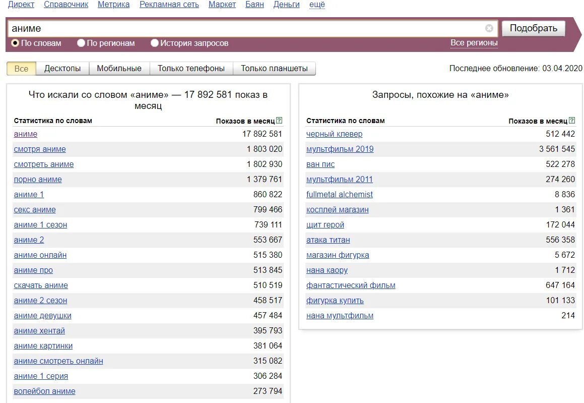Select the 'Все' device tab
This screenshot has width=584, height=403.
(x=21, y=69)
